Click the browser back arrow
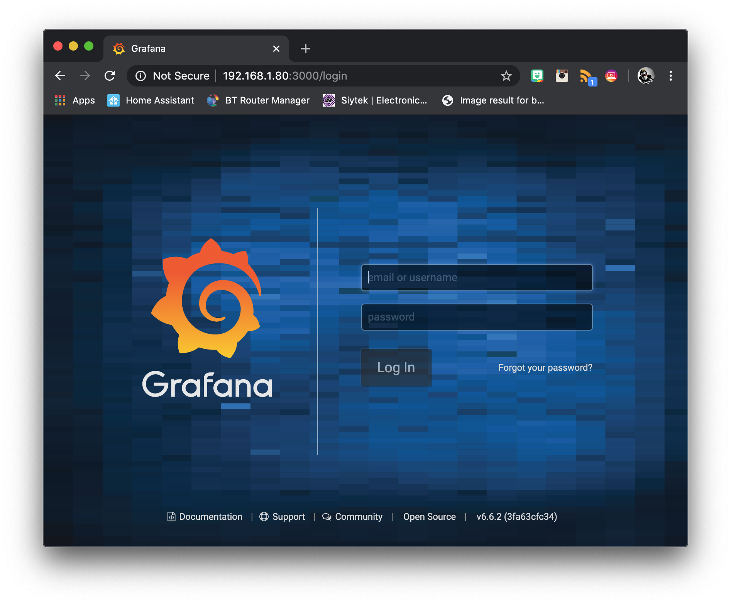Viewport: 731px width, 604px height. (60, 76)
